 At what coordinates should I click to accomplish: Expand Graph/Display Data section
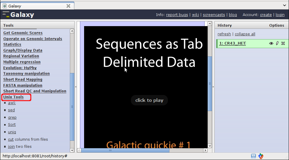[x=23, y=50]
